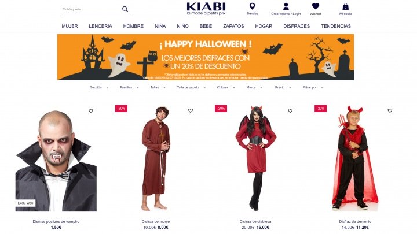
Task: Expand the Tallas filter dropdown
Action: 158,87
